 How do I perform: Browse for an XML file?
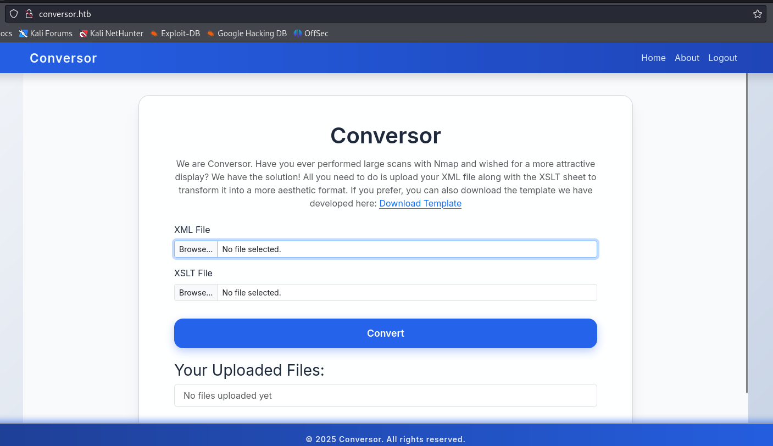pos(196,249)
